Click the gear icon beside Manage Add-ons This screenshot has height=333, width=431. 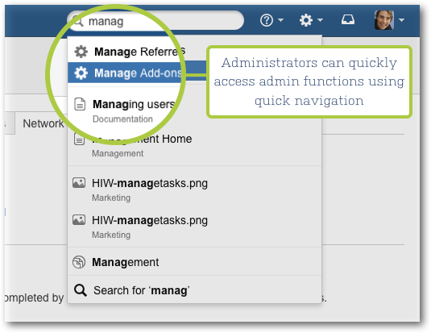[81, 73]
